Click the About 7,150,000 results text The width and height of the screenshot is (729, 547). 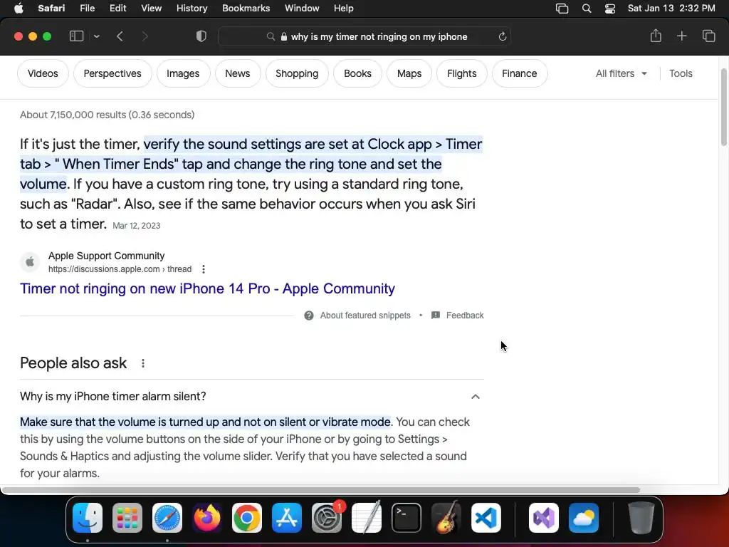tap(107, 115)
